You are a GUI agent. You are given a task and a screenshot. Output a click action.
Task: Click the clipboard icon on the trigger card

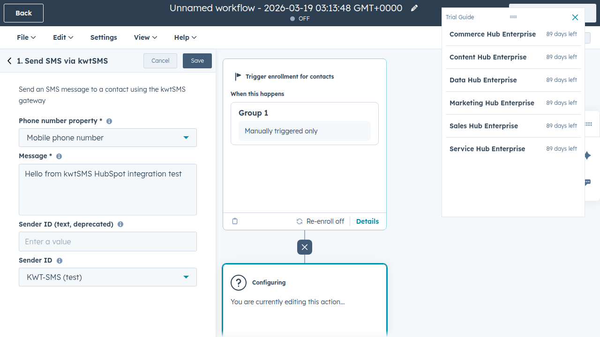[235, 221]
